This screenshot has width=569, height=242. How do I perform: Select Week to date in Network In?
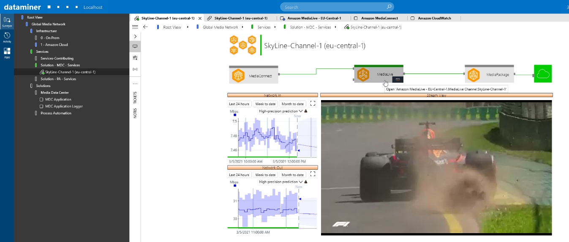265,104
